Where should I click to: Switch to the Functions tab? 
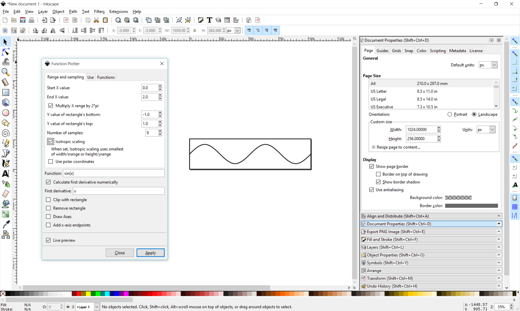106,77
